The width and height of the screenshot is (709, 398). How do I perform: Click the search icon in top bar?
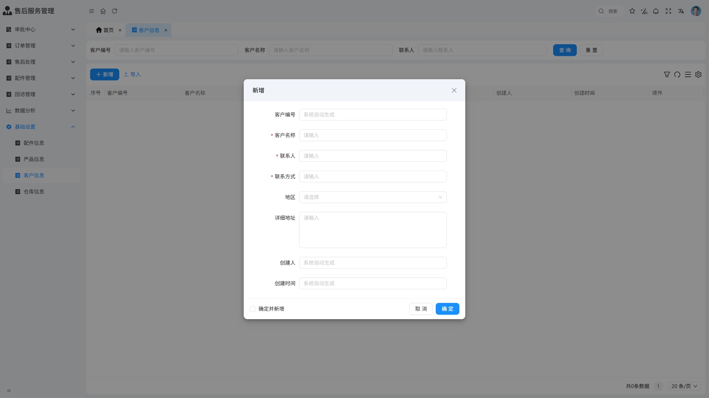point(601,11)
